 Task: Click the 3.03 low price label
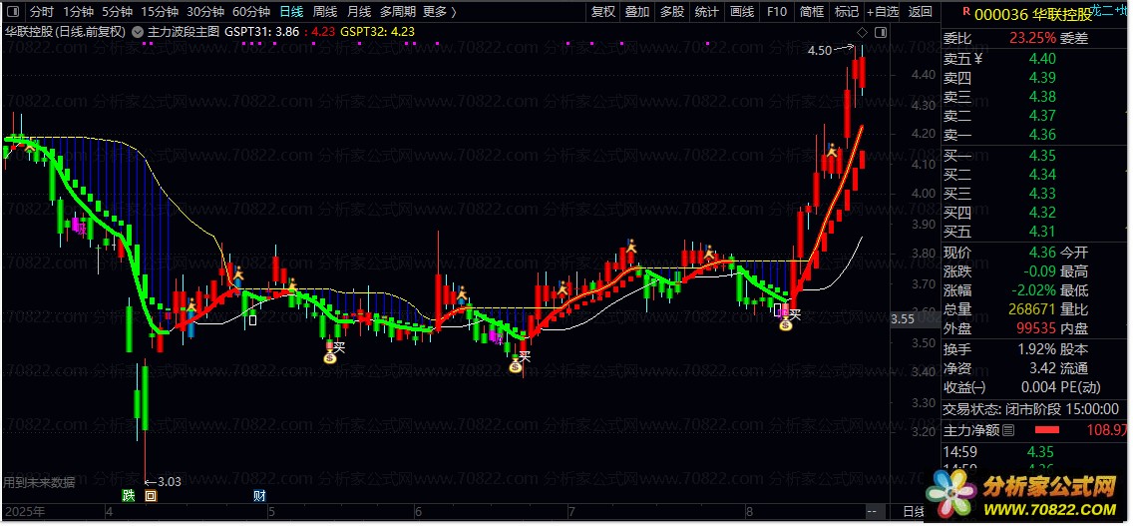coord(170,482)
